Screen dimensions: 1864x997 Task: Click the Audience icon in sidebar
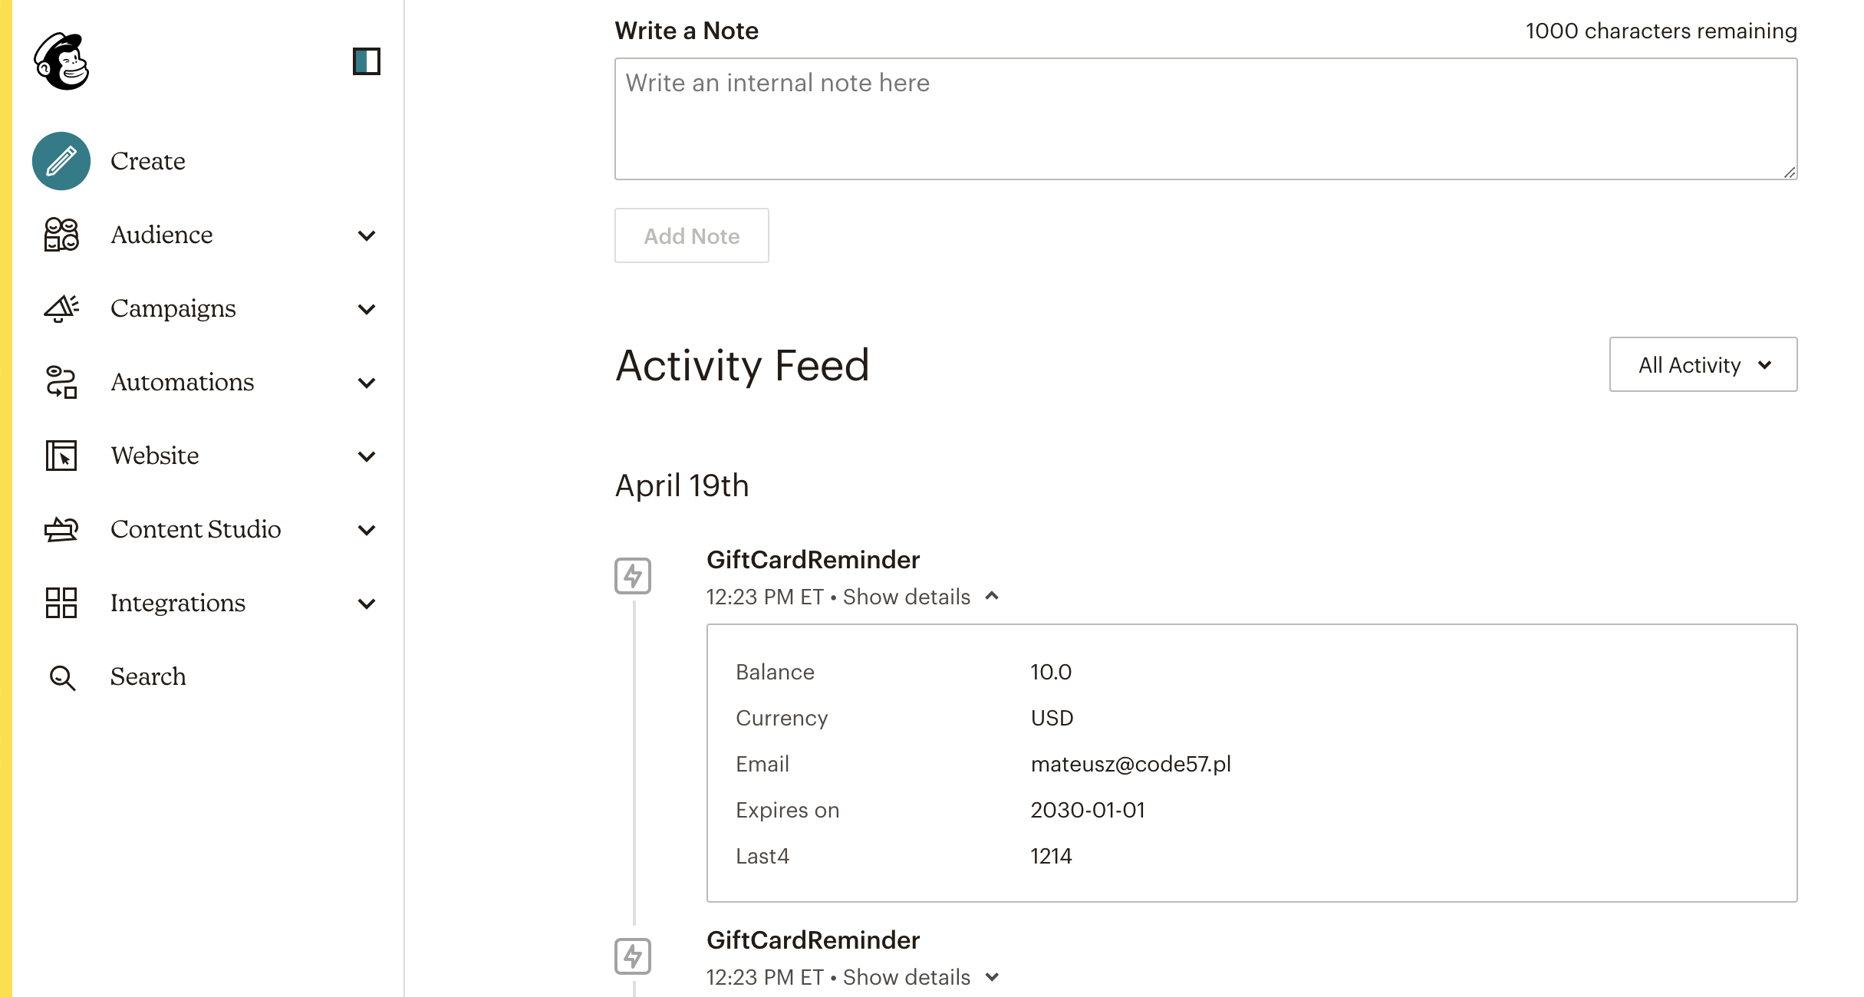[x=61, y=235]
